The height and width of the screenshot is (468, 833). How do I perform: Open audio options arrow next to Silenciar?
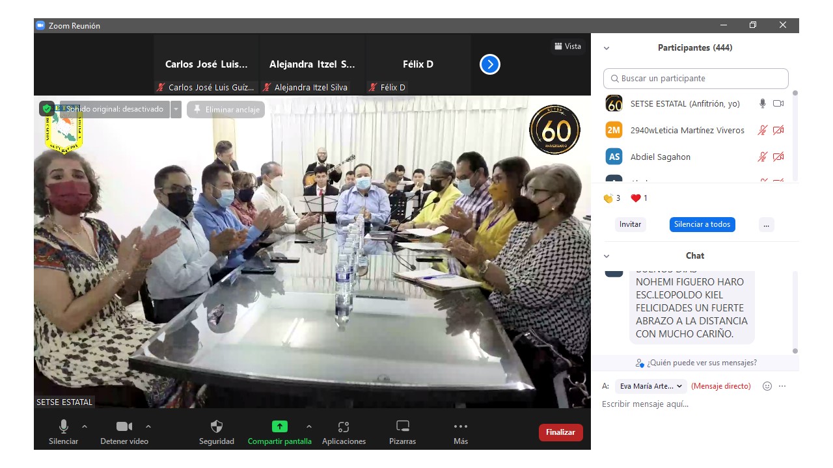(x=85, y=426)
